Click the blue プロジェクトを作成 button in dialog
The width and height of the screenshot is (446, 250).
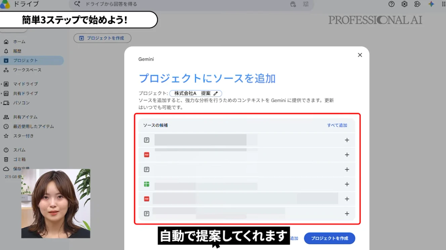pyautogui.click(x=329, y=238)
